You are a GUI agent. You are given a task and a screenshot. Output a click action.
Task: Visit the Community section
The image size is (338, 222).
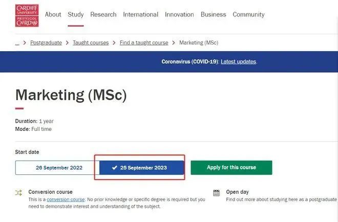(x=248, y=15)
